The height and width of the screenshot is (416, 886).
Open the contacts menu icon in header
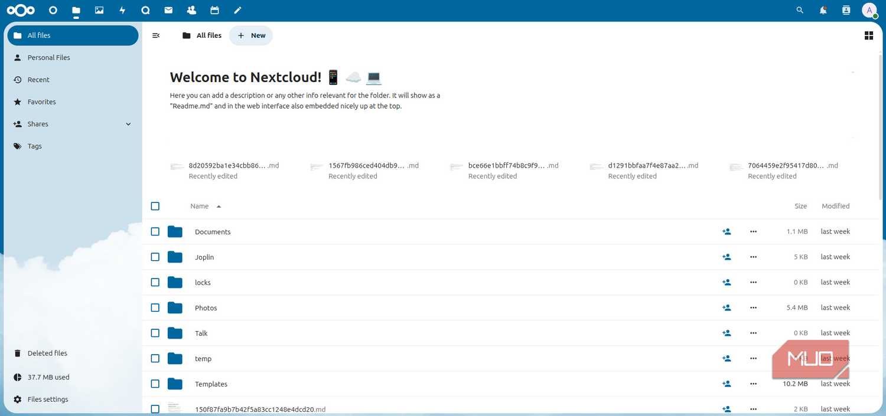click(846, 10)
